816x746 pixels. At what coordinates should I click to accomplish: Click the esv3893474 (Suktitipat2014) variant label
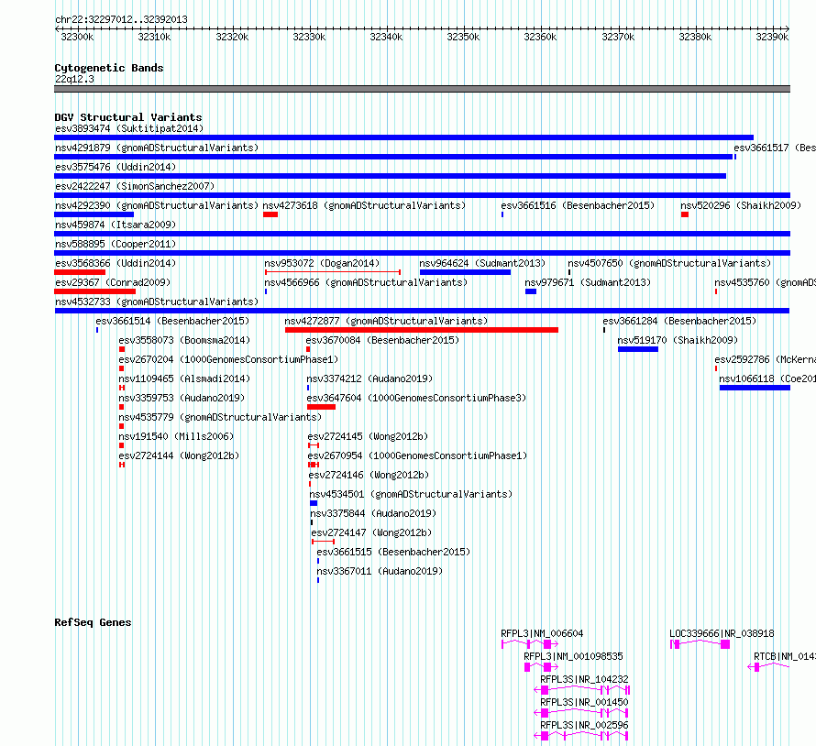click(x=129, y=128)
